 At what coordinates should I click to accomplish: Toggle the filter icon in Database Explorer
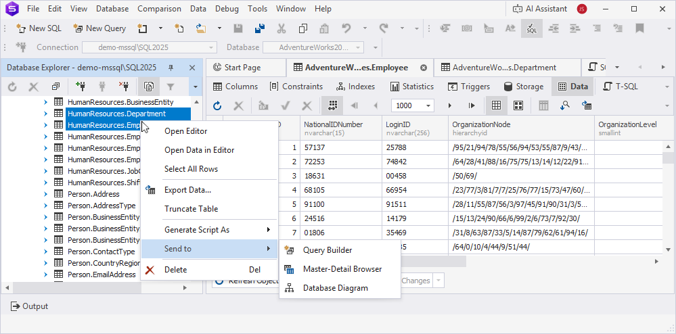click(171, 87)
